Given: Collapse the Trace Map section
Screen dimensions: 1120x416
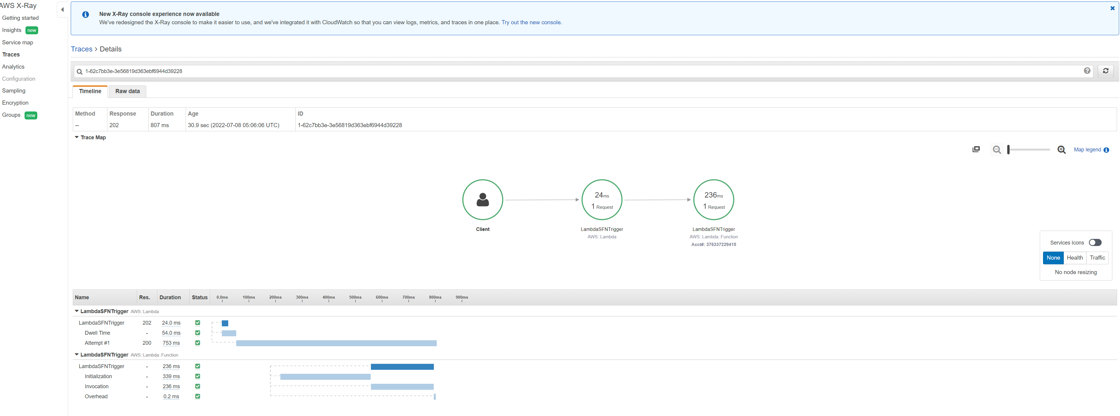Looking at the screenshot, I should click(x=77, y=137).
